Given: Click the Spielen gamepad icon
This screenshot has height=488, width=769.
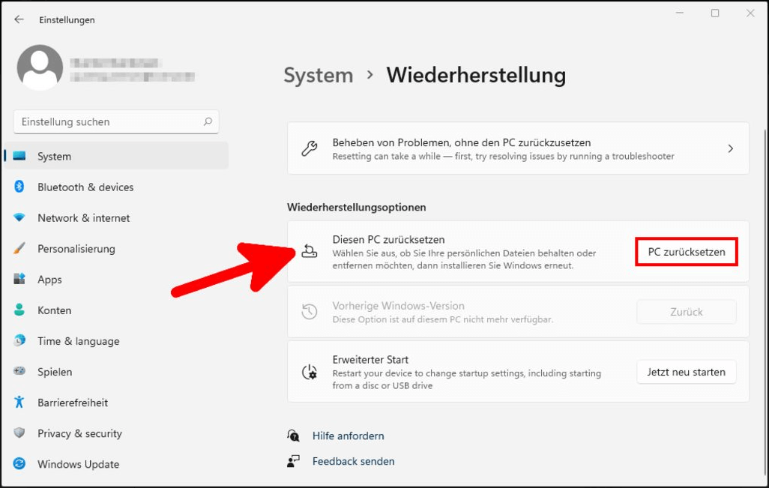Looking at the screenshot, I should pyautogui.click(x=19, y=371).
